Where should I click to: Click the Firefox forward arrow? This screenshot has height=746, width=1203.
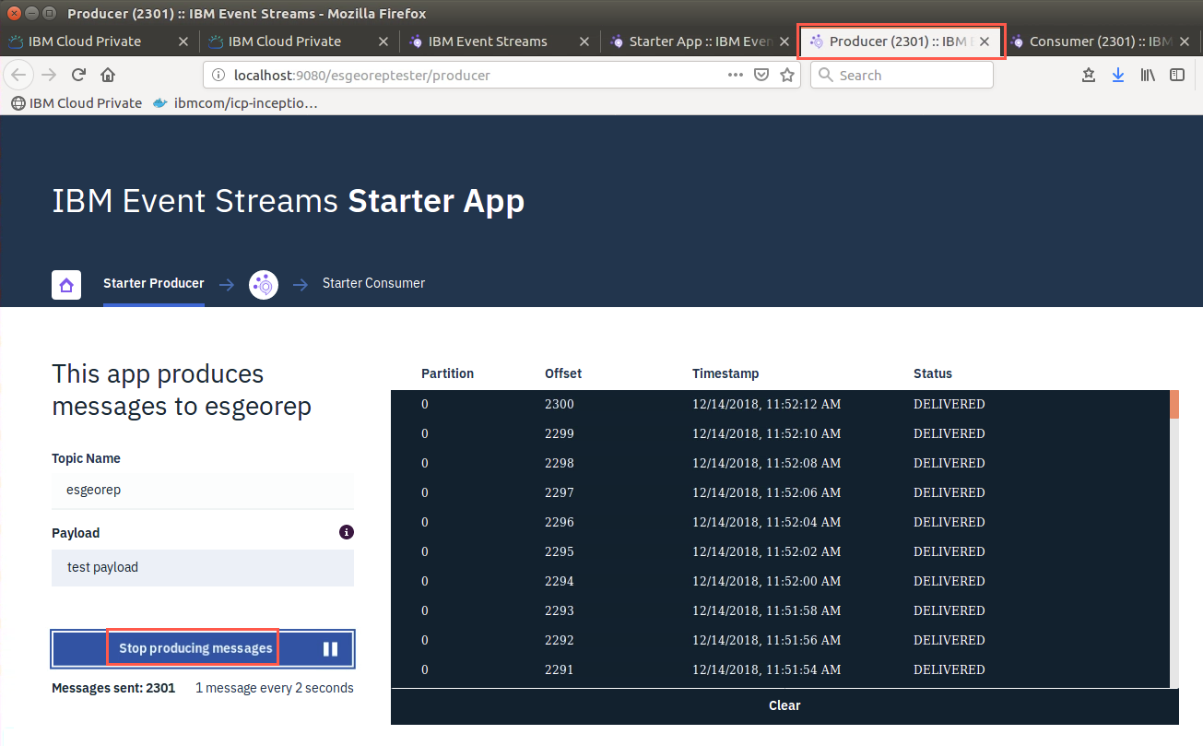(50, 76)
